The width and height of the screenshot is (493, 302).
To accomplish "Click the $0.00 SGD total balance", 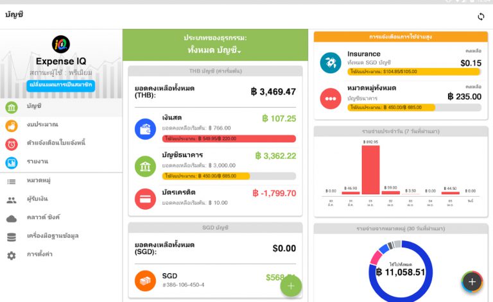I will (284, 248).
